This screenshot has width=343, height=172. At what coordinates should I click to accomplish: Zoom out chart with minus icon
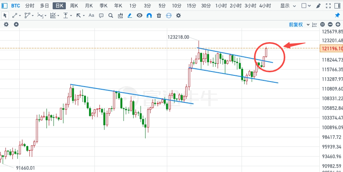330,24
